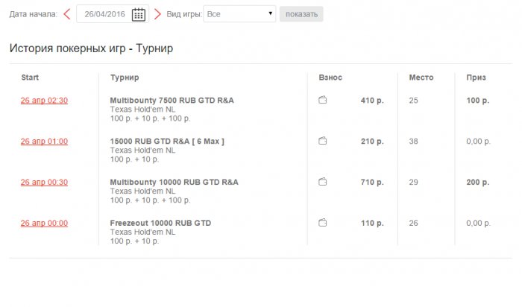Screen dimensions: 522x307
Task: Click buy-in icon for Multibounty 10000 row
Action: point(323,182)
